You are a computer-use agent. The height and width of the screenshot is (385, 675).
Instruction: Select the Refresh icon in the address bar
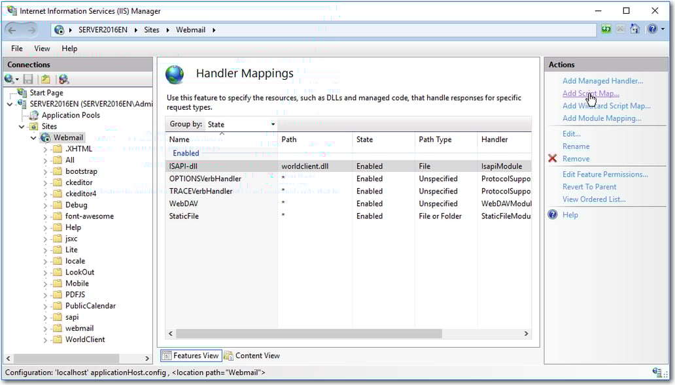click(x=606, y=29)
